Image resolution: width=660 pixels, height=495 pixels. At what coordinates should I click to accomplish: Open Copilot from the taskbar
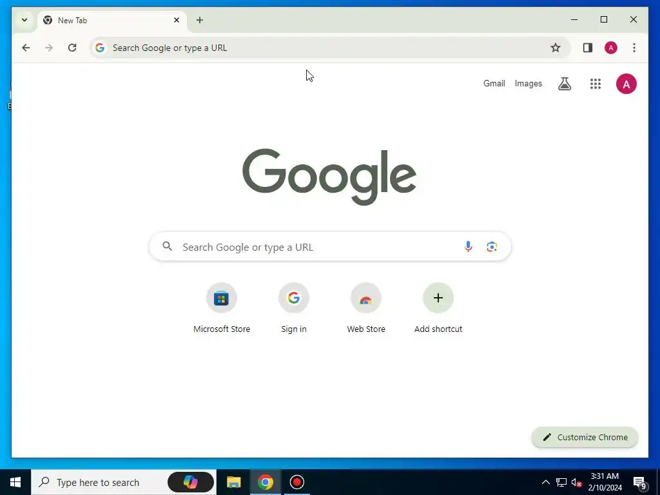coord(191,482)
